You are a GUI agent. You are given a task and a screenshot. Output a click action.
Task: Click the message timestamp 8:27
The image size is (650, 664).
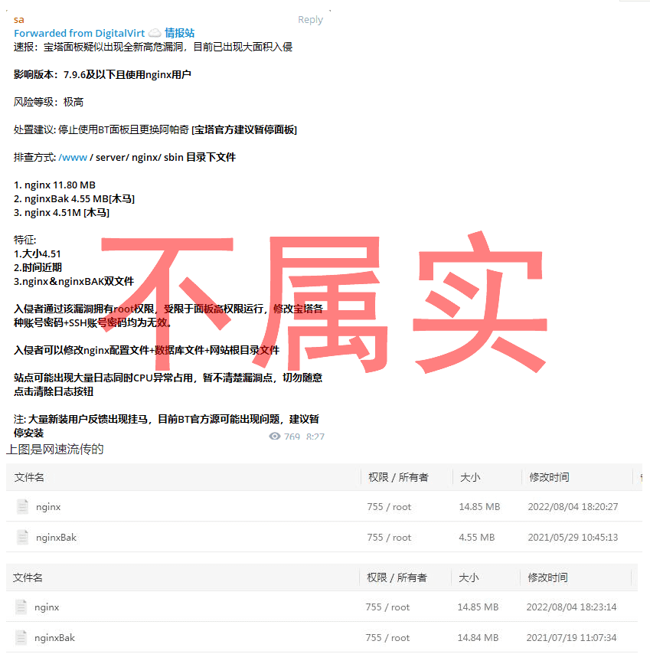click(x=315, y=437)
